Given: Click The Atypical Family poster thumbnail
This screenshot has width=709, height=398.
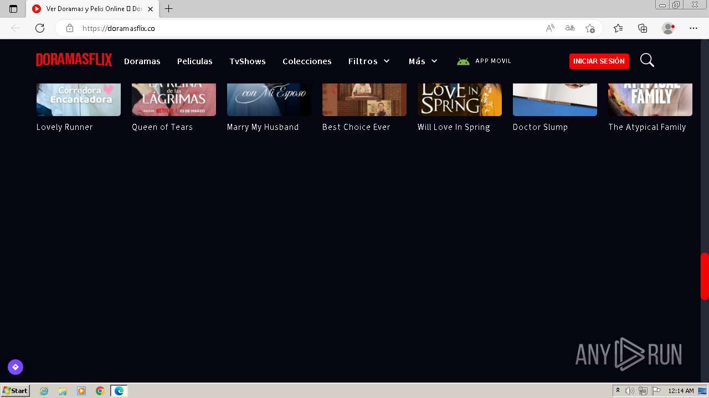Looking at the screenshot, I should 650,99.
